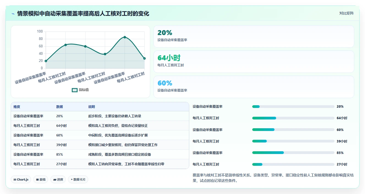Click the title 情景模拟中自动采集覆盖率提高后人工核对工时的变化
The height and width of the screenshot is (194, 365).
point(83,13)
